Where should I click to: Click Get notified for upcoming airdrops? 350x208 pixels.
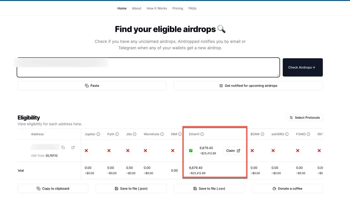click(x=248, y=86)
